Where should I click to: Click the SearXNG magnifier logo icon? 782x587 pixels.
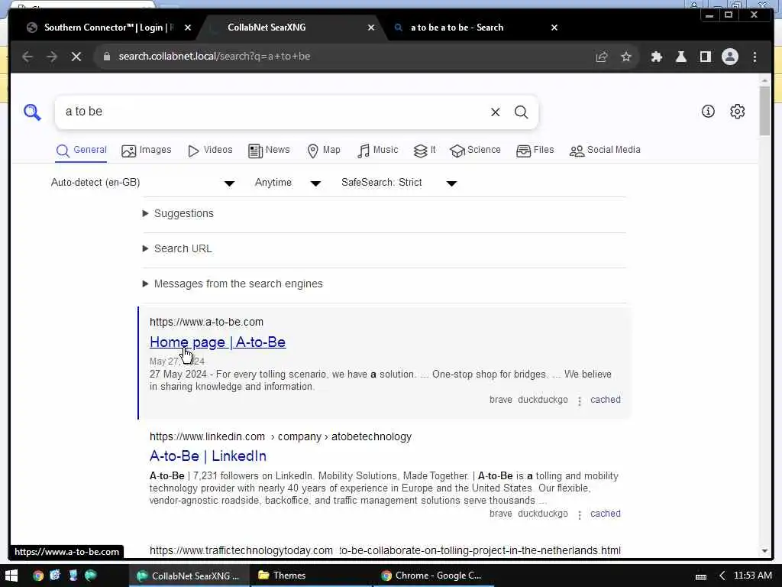click(x=32, y=112)
